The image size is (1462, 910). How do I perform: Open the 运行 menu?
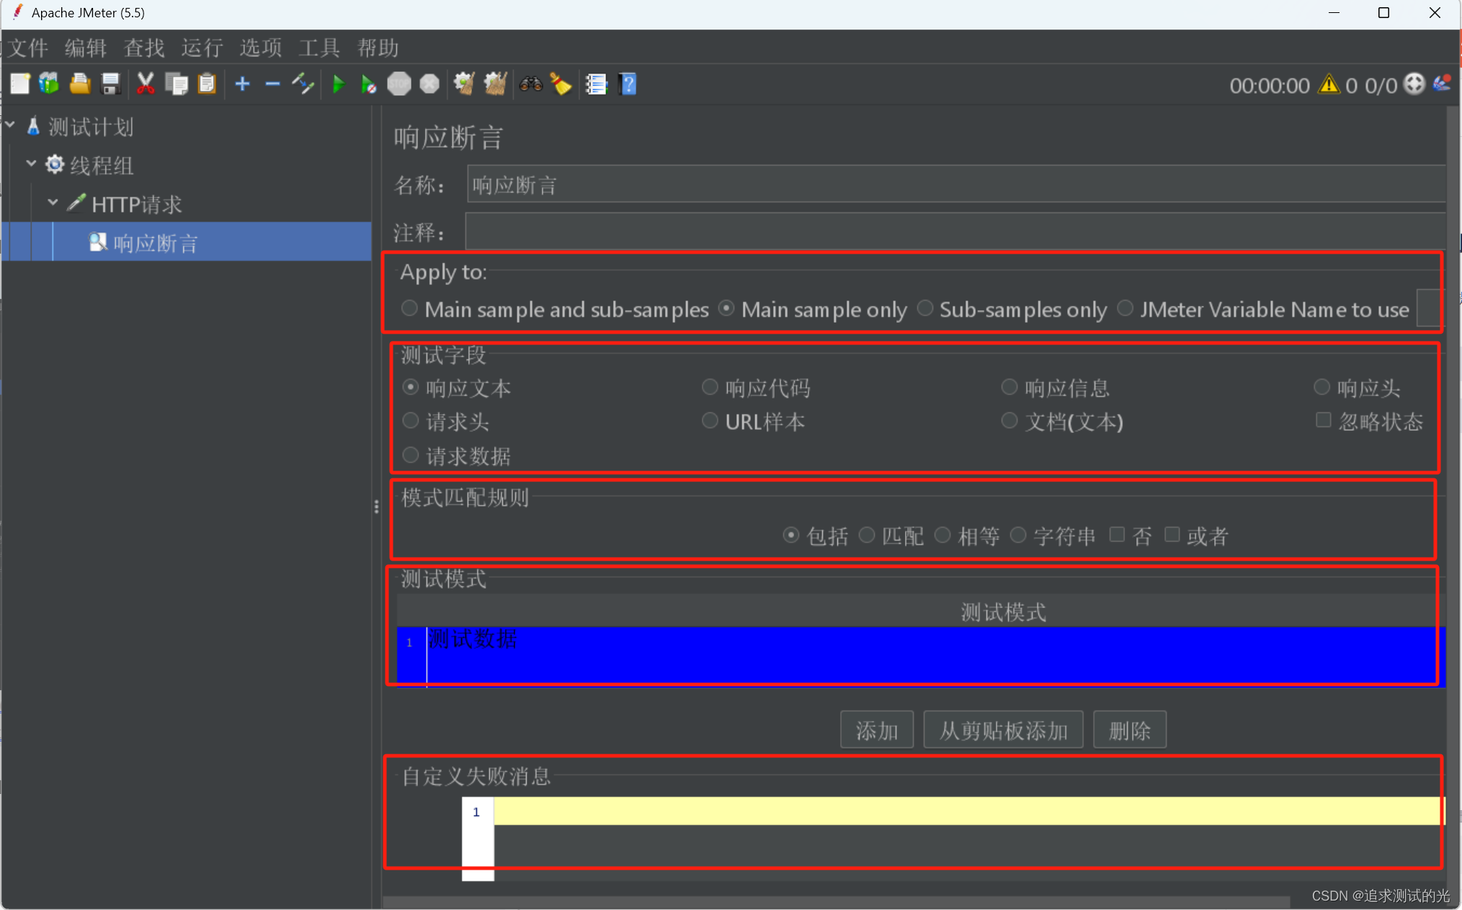click(202, 48)
